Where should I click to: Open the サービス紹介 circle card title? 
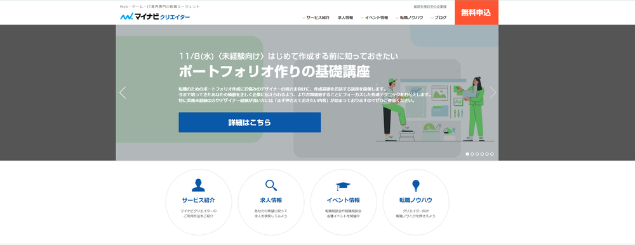[198, 200]
